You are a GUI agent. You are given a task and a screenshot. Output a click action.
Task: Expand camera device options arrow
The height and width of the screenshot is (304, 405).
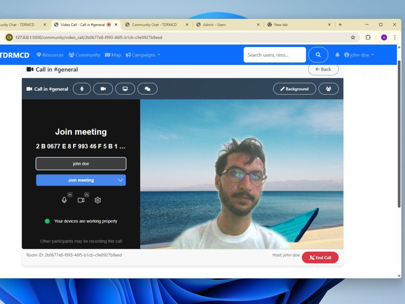(x=87, y=195)
